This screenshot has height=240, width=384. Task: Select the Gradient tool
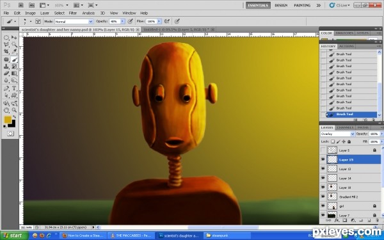tap(14, 73)
